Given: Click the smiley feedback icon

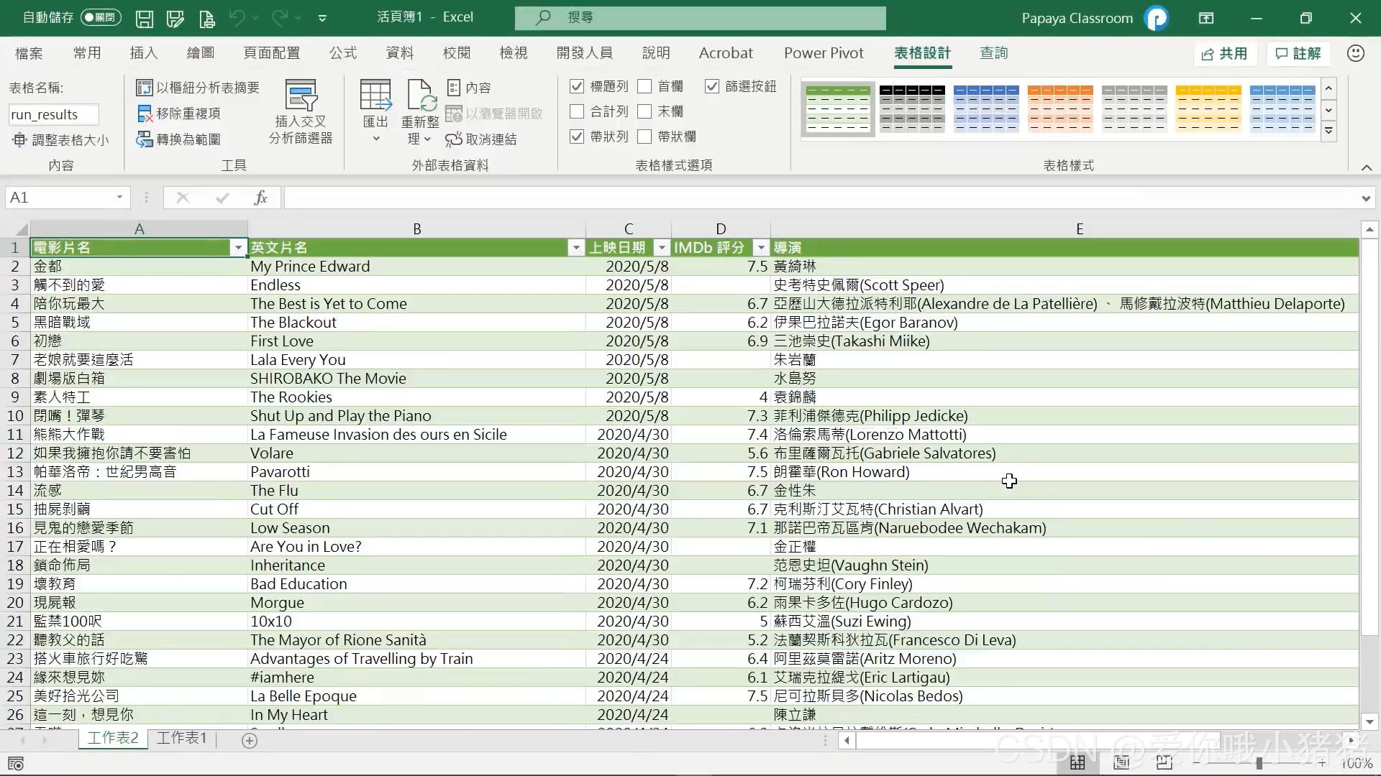Looking at the screenshot, I should click(1355, 53).
